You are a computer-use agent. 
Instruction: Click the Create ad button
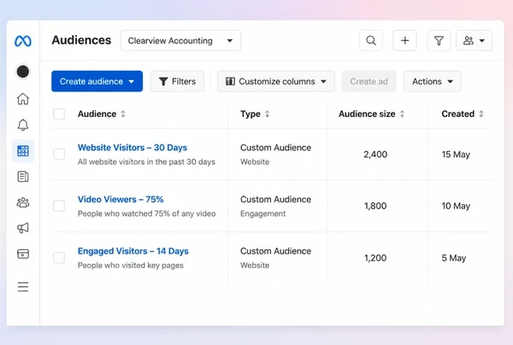369,81
